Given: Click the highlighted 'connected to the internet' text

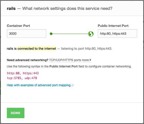Looking at the screenshot, I should tap(37, 48).
